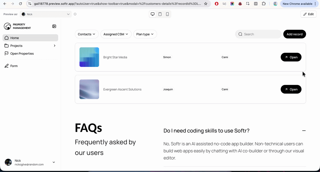Click Nick's avatar in sidebar footer

pyautogui.click(x=8, y=162)
